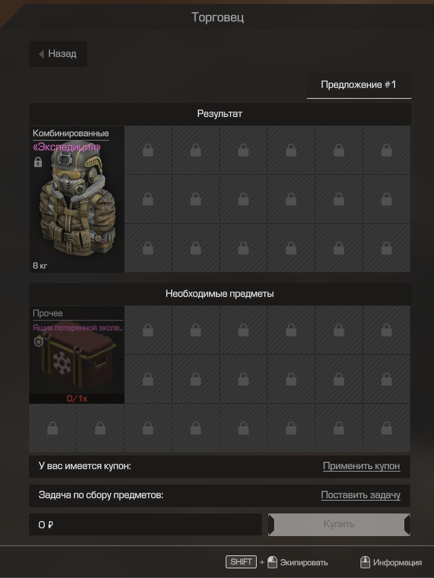Click the Результат section header

point(219,114)
